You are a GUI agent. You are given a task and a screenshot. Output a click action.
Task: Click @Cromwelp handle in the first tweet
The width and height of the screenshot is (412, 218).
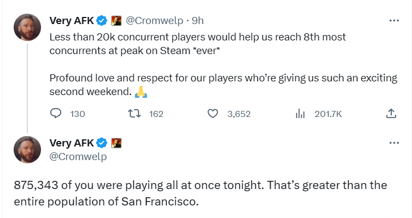(x=155, y=20)
